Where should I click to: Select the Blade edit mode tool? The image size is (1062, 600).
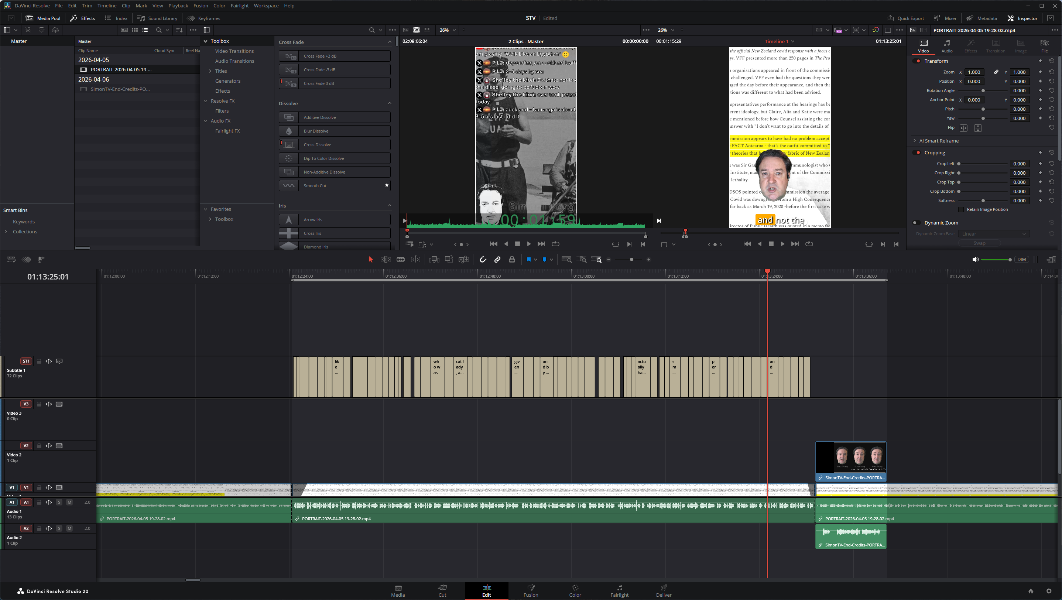point(400,259)
